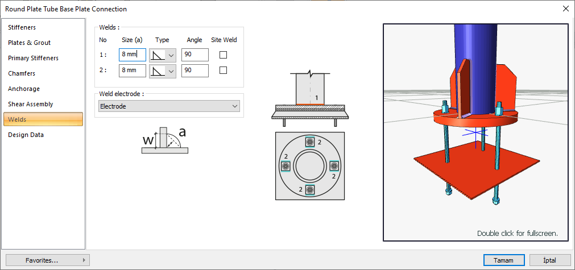Open weld 2 type symbol dropdown
The height and width of the screenshot is (270, 575).
pyautogui.click(x=162, y=71)
